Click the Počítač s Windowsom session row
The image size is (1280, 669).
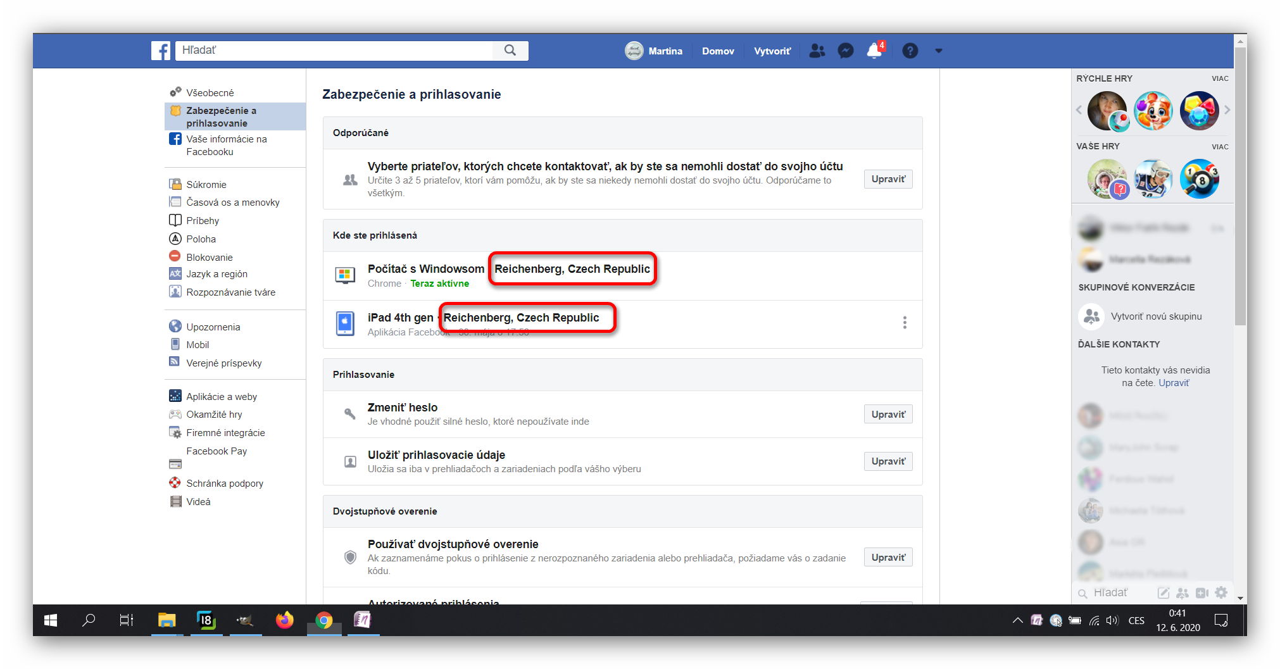click(622, 276)
